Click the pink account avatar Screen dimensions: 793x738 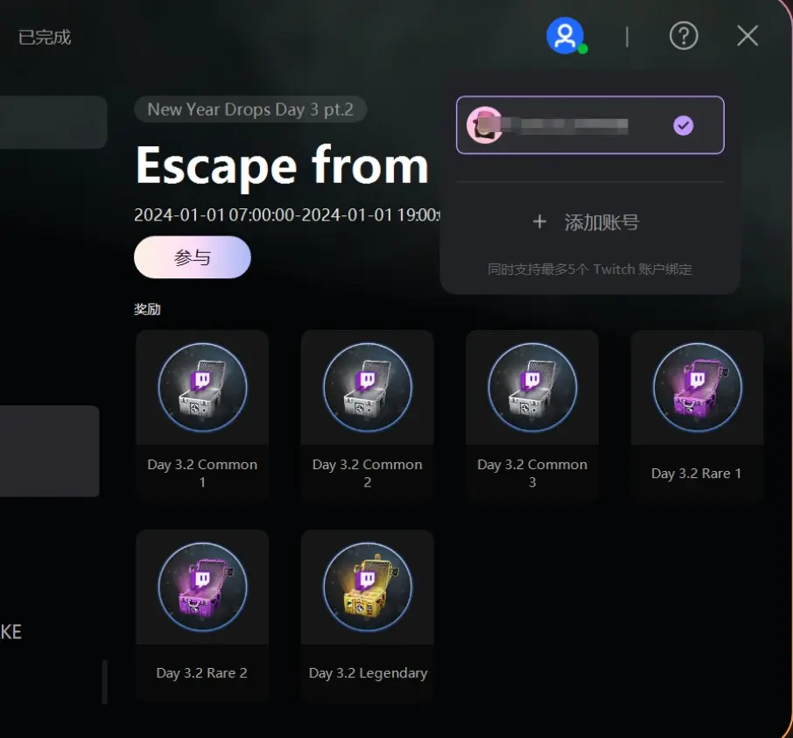484,125
